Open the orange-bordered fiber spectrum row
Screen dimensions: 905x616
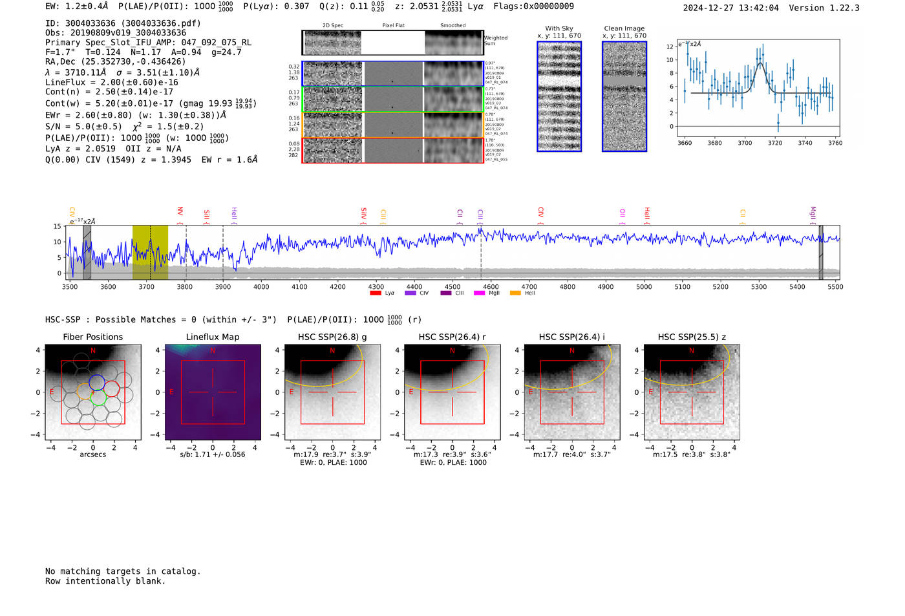(392, 125)
